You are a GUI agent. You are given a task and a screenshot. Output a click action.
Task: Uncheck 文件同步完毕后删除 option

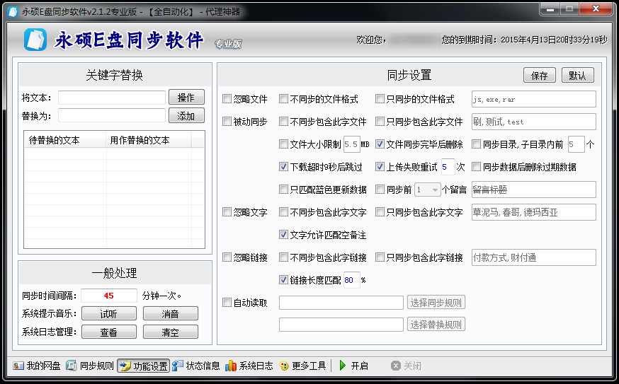coord(380,144)
